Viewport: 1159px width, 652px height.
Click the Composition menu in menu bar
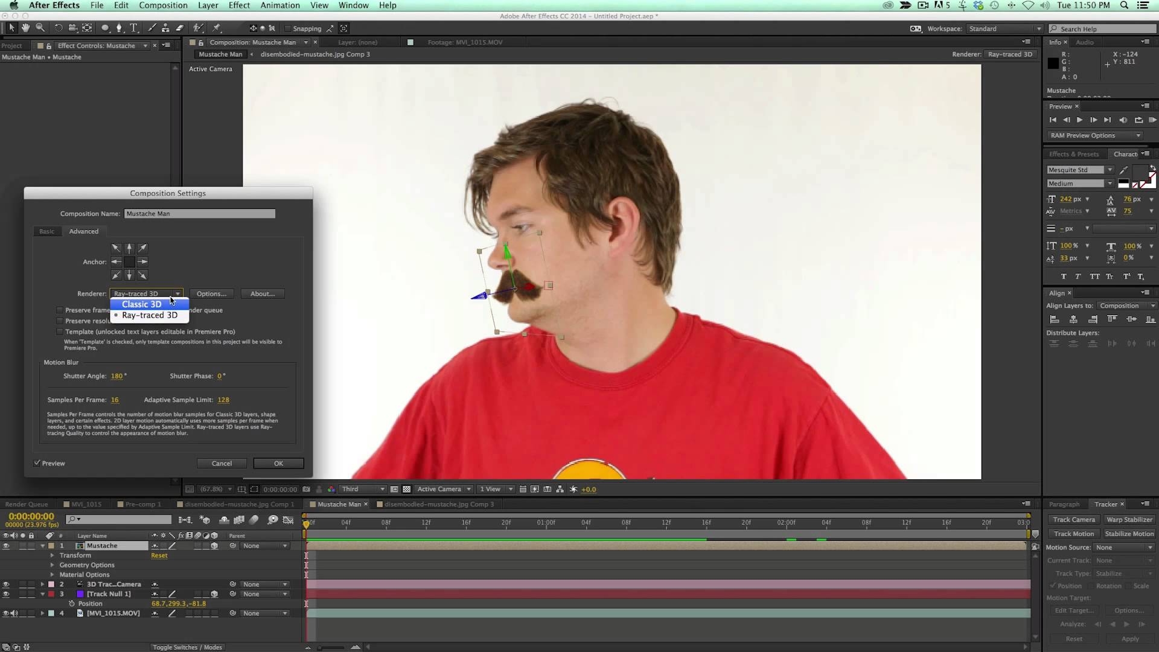pyautogui.click(x=163, y=5)
